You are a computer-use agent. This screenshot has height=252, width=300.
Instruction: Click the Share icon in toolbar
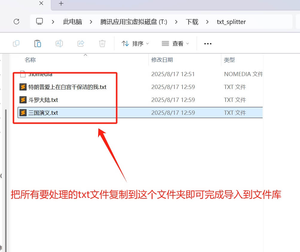tap(81, 44)
